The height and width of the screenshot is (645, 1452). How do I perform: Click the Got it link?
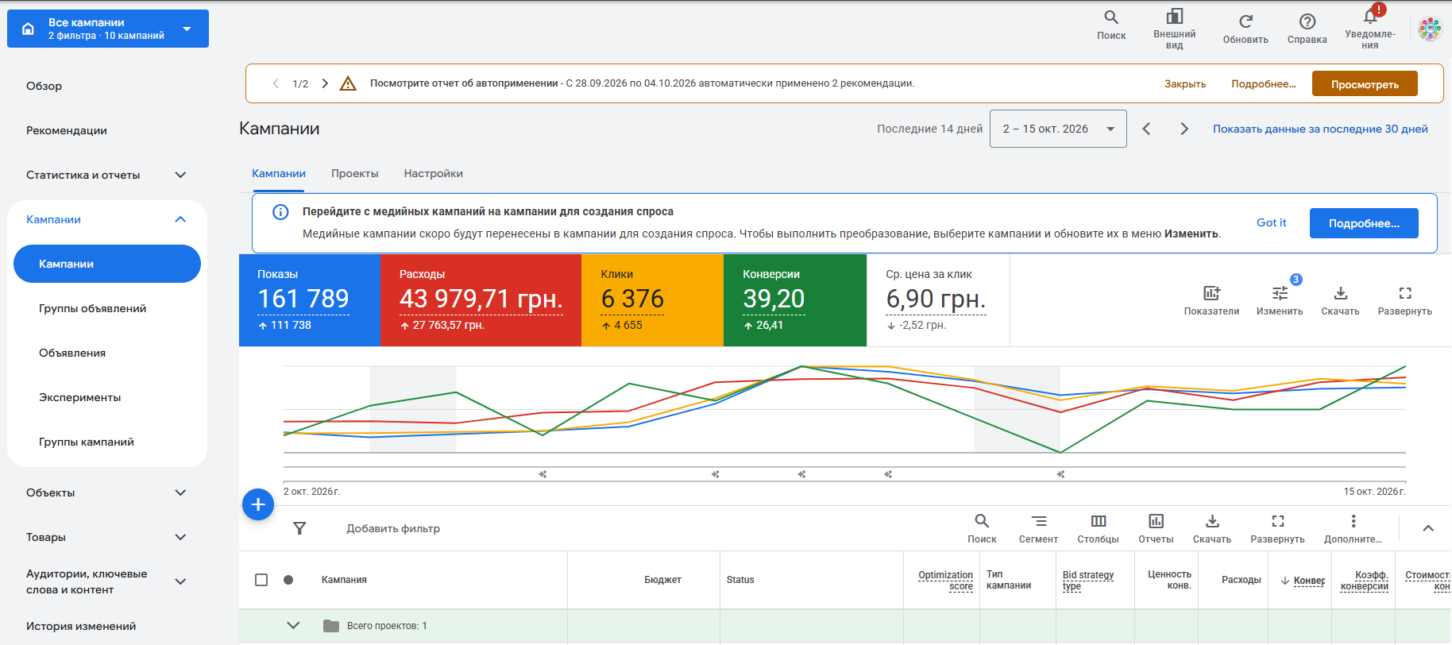point(1271,223)
